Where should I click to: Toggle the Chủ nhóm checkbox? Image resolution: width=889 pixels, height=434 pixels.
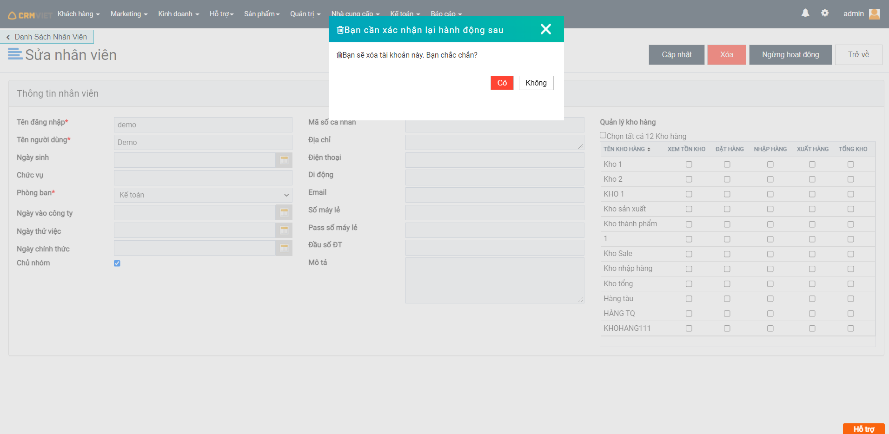117,263
